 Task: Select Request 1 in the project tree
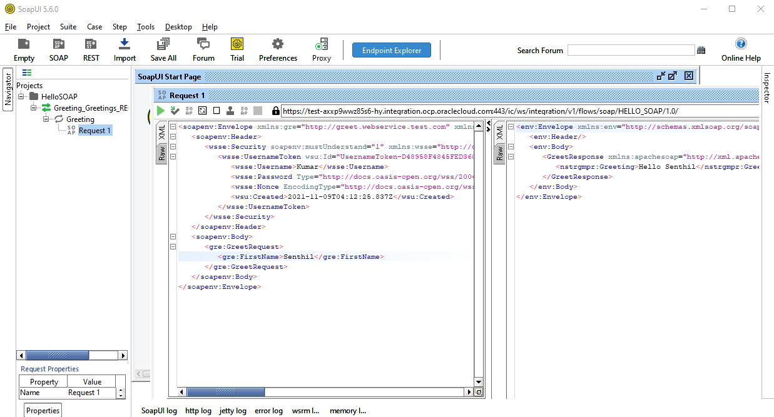coord(95,131)
